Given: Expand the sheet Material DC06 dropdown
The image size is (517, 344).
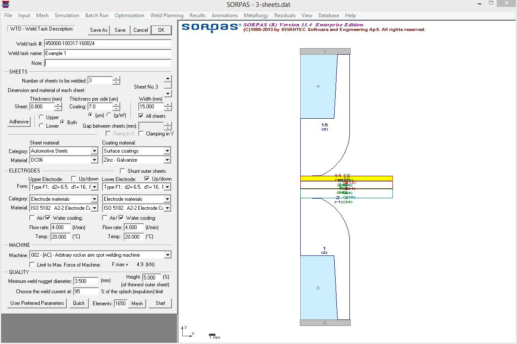Looking at the screenshot, I should pyautogui.click(x=94, y=160).
